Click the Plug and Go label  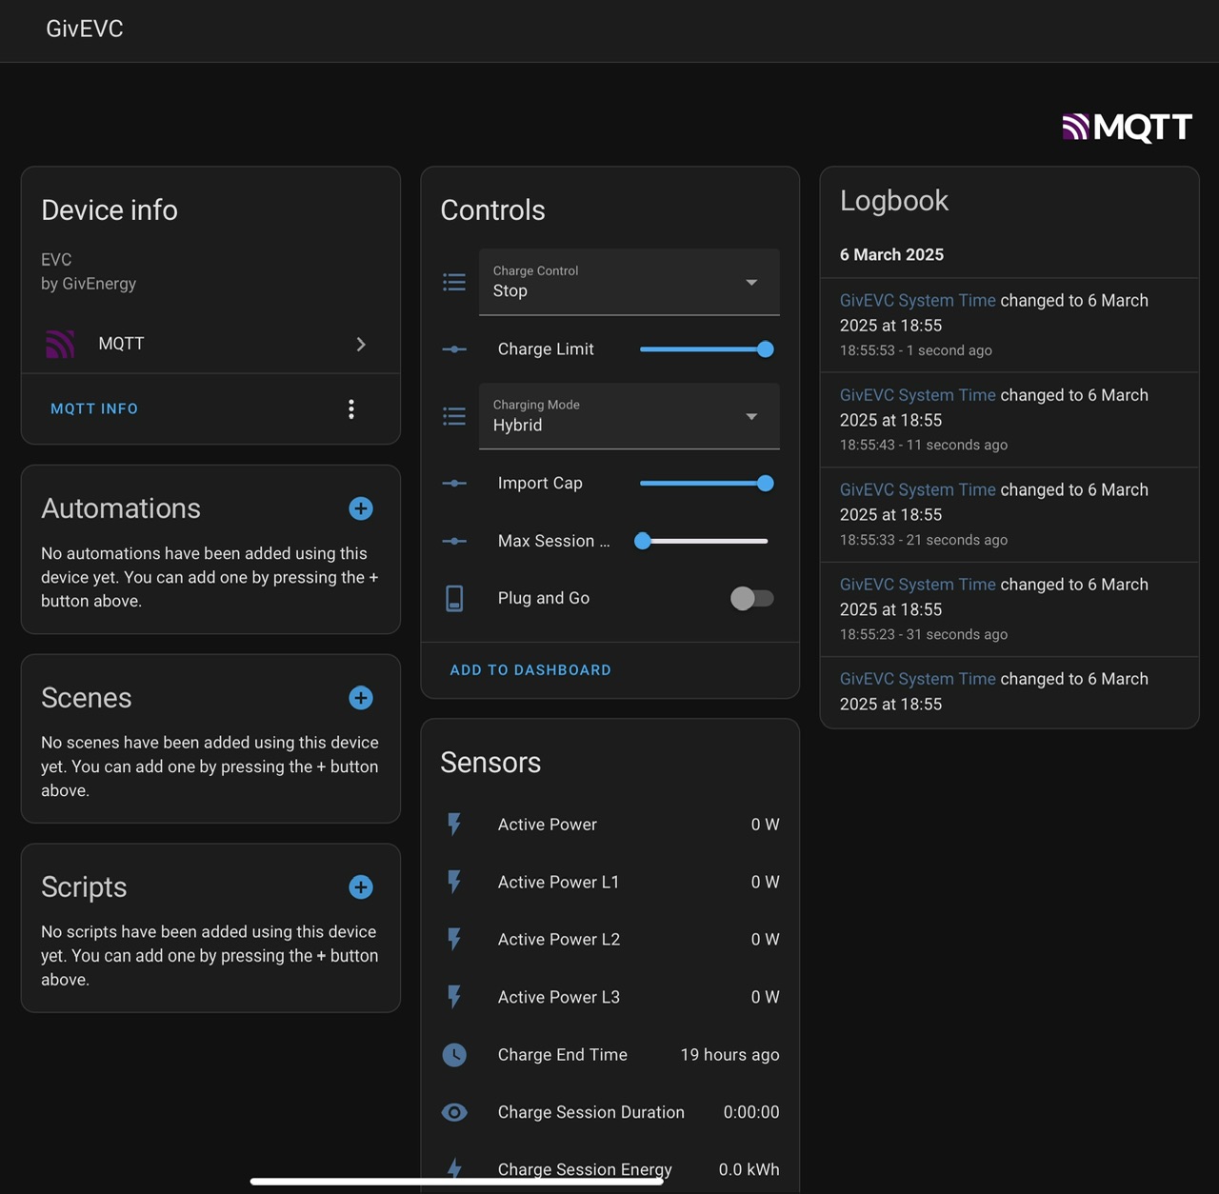click(x=544, y=598)
